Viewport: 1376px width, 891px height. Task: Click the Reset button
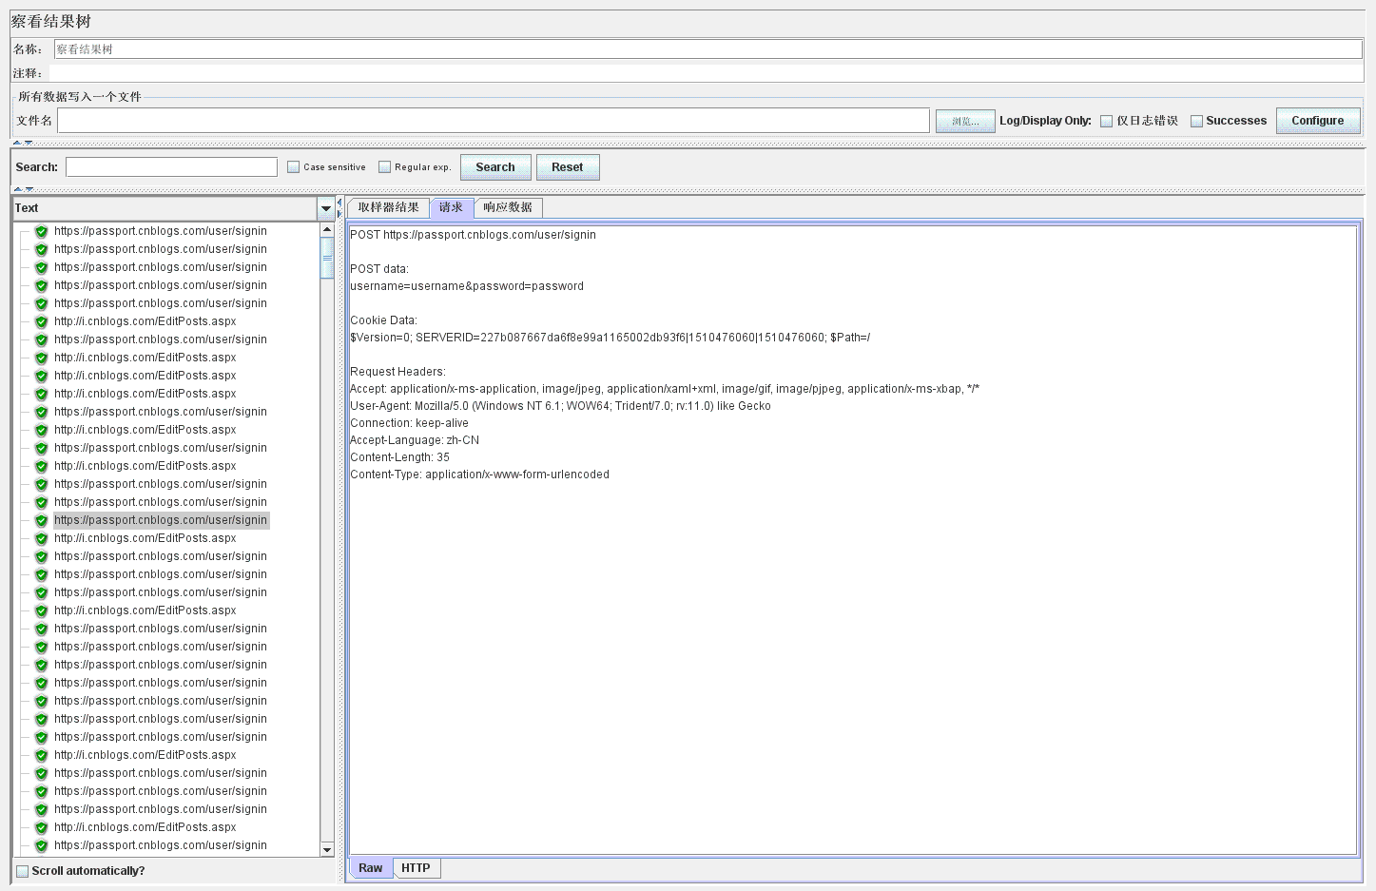(x=568, y=167)
